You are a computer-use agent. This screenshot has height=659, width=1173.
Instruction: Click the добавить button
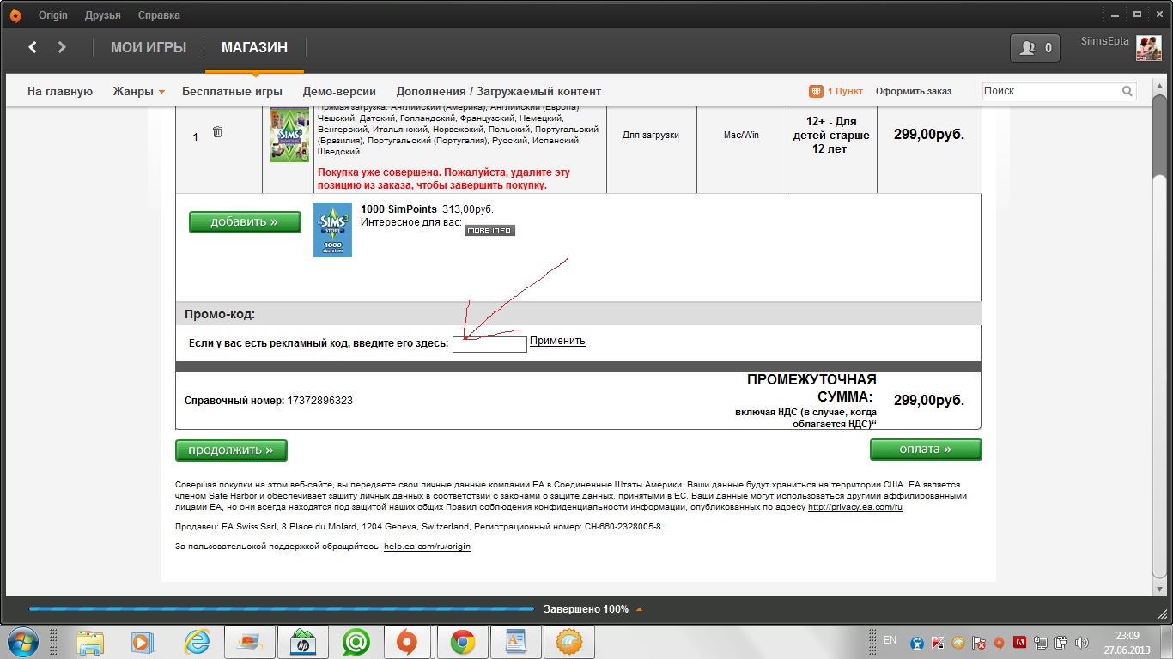click(x=245, y=221)
